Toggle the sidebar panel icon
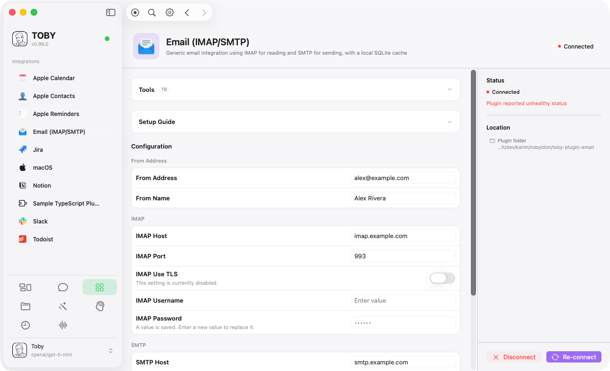Screen dimensions: 610x371 [x=110, y=13]
